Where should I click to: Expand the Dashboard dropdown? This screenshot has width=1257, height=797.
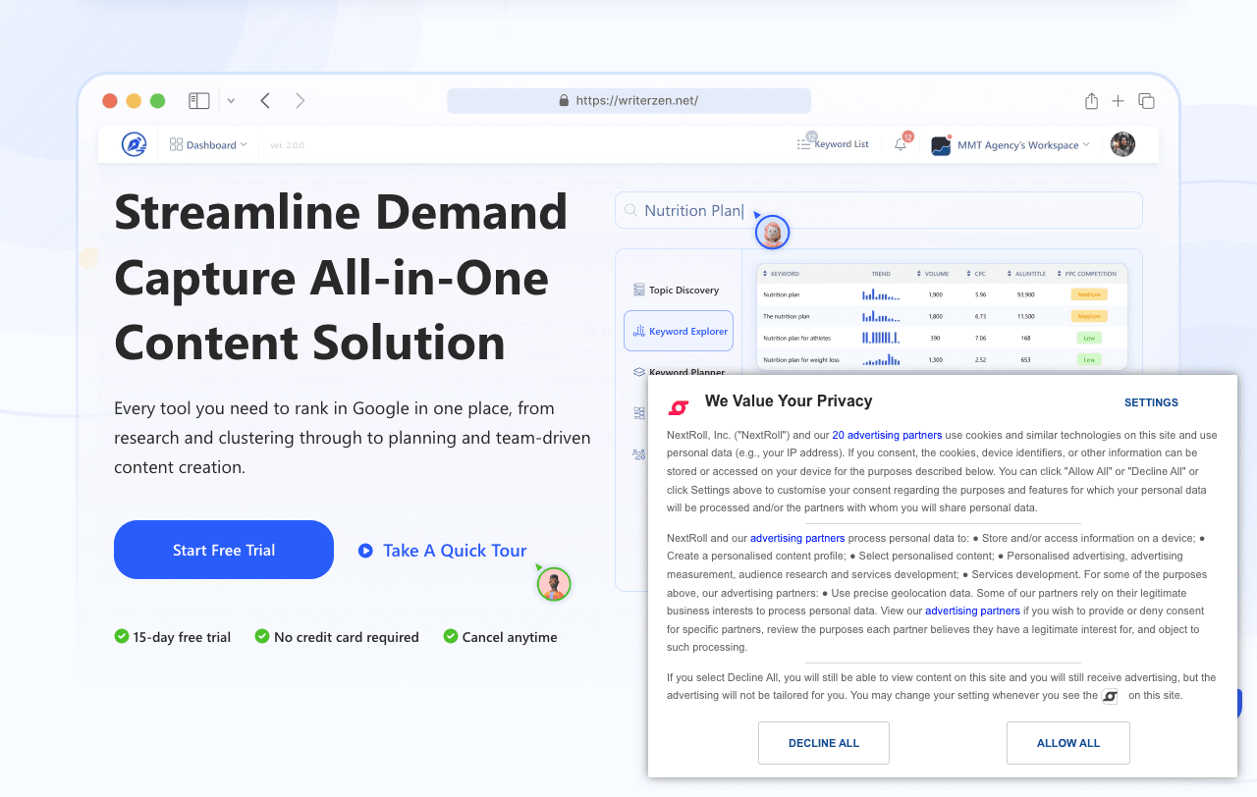pos(244,144)
